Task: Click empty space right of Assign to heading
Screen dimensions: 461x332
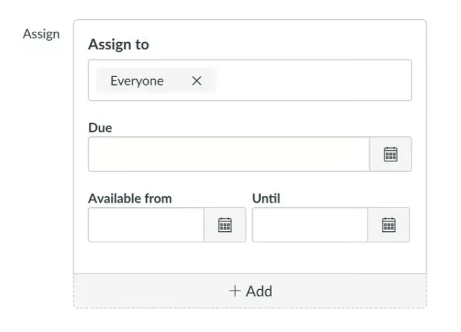Action: click(x=283, y=45)
